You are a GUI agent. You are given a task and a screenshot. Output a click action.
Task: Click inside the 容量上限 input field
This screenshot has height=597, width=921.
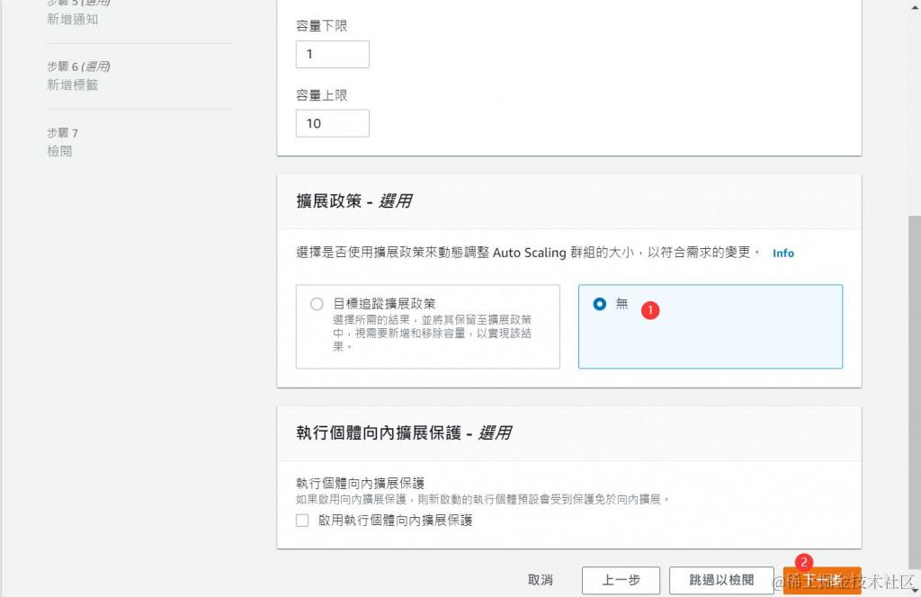pos(332,123)
